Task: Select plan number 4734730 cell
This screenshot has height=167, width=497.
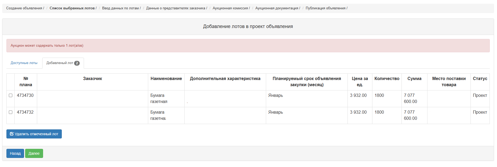Action: (25, 96)
